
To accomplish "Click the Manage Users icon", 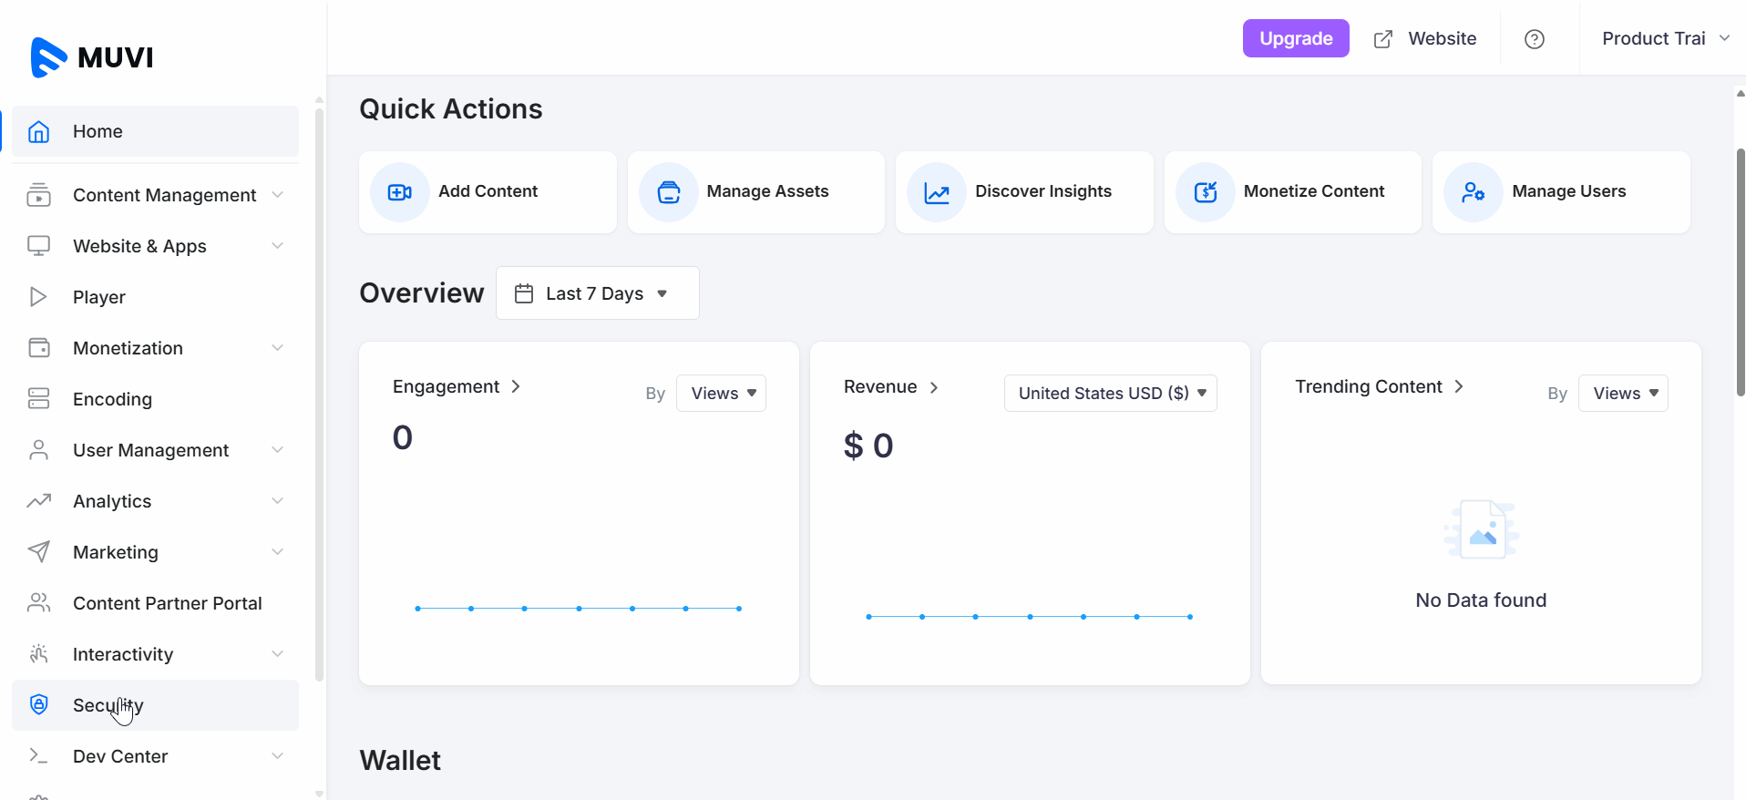I will pos(1474,192).
